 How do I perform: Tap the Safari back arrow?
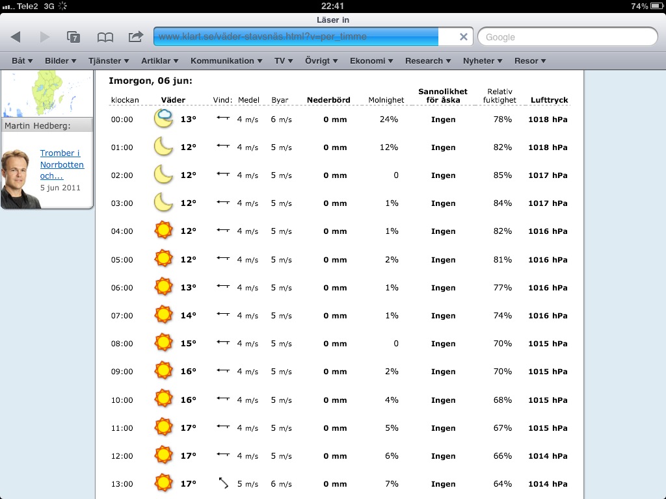[16, 37]
